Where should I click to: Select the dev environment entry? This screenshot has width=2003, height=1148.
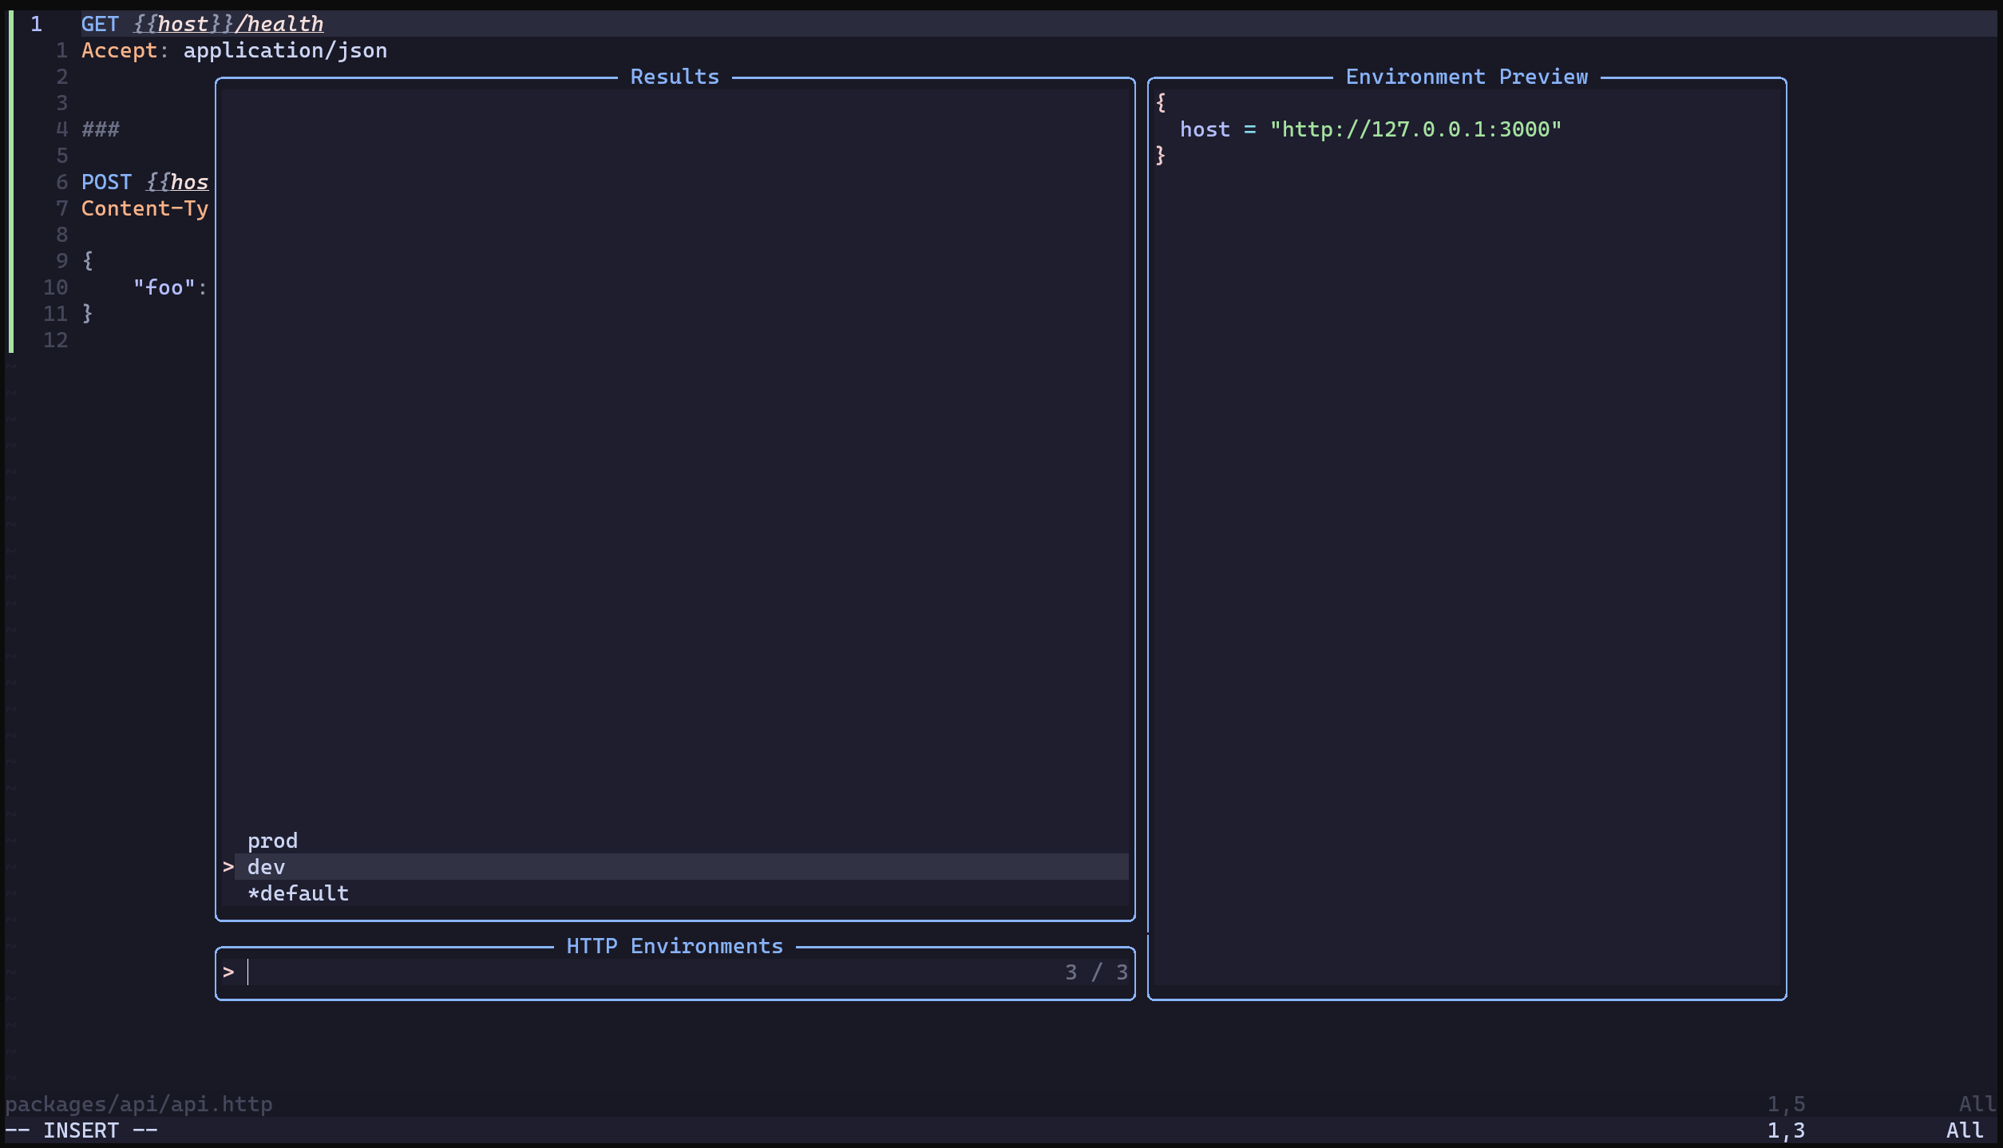[266, 867]
